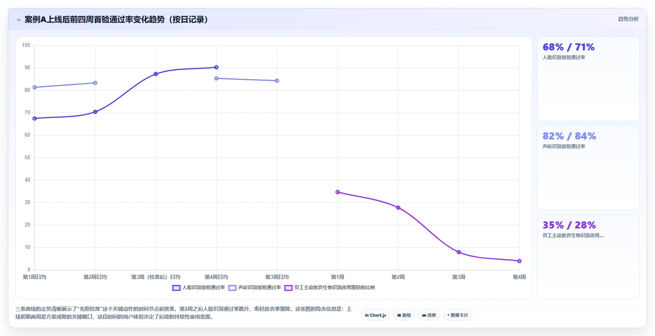Toggle the 人脸识别首验通过率 legend color box
This screenshot has height=336, width=655.
176,288
